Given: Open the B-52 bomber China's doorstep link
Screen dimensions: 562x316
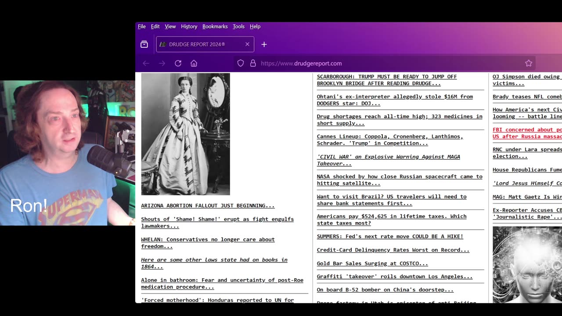Looking at the screenshot, I should tap(385, 290).
